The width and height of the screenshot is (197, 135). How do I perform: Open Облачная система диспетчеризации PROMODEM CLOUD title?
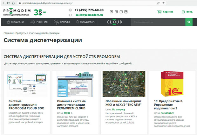[x=71, y=105]
